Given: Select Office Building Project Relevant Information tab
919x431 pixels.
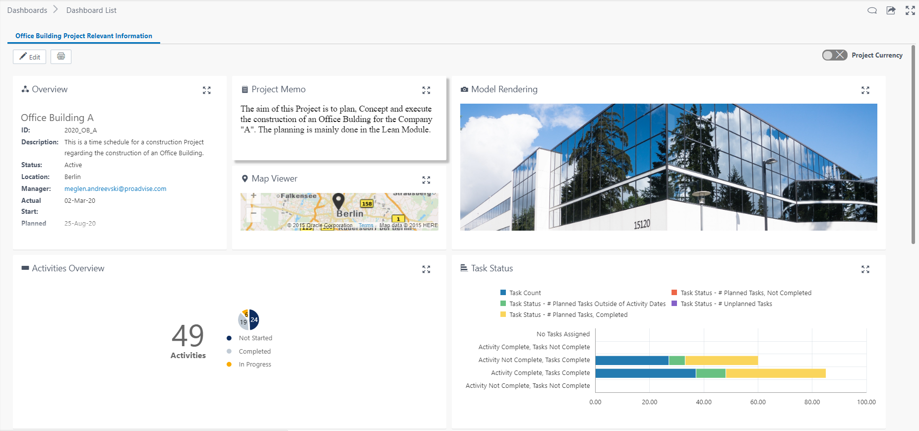Looking at the screenshot, I should [84, 36].
